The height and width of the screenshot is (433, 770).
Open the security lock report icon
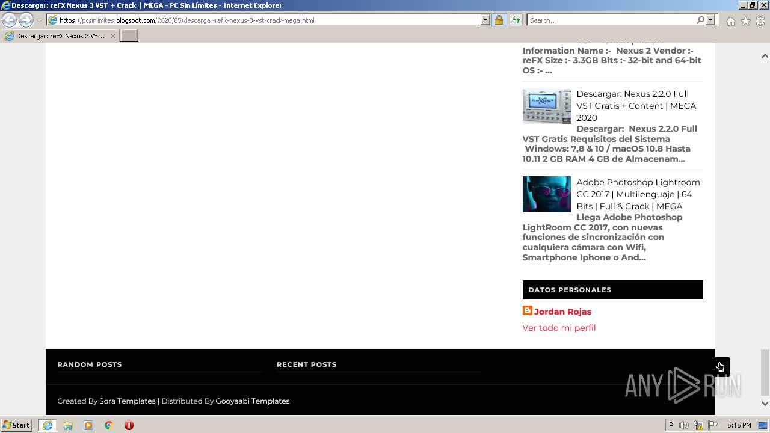pos(499,20)
